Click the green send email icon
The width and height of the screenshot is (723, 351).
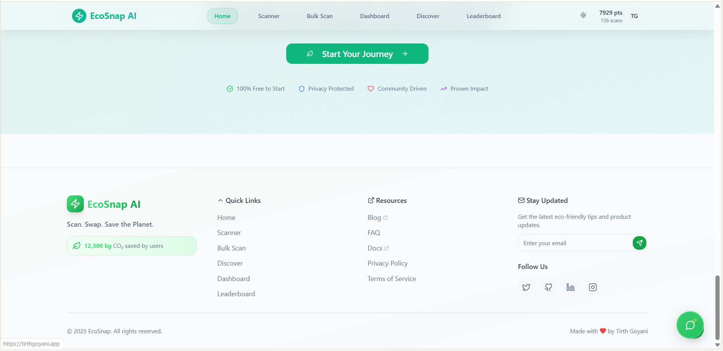(x=639, y=243)
